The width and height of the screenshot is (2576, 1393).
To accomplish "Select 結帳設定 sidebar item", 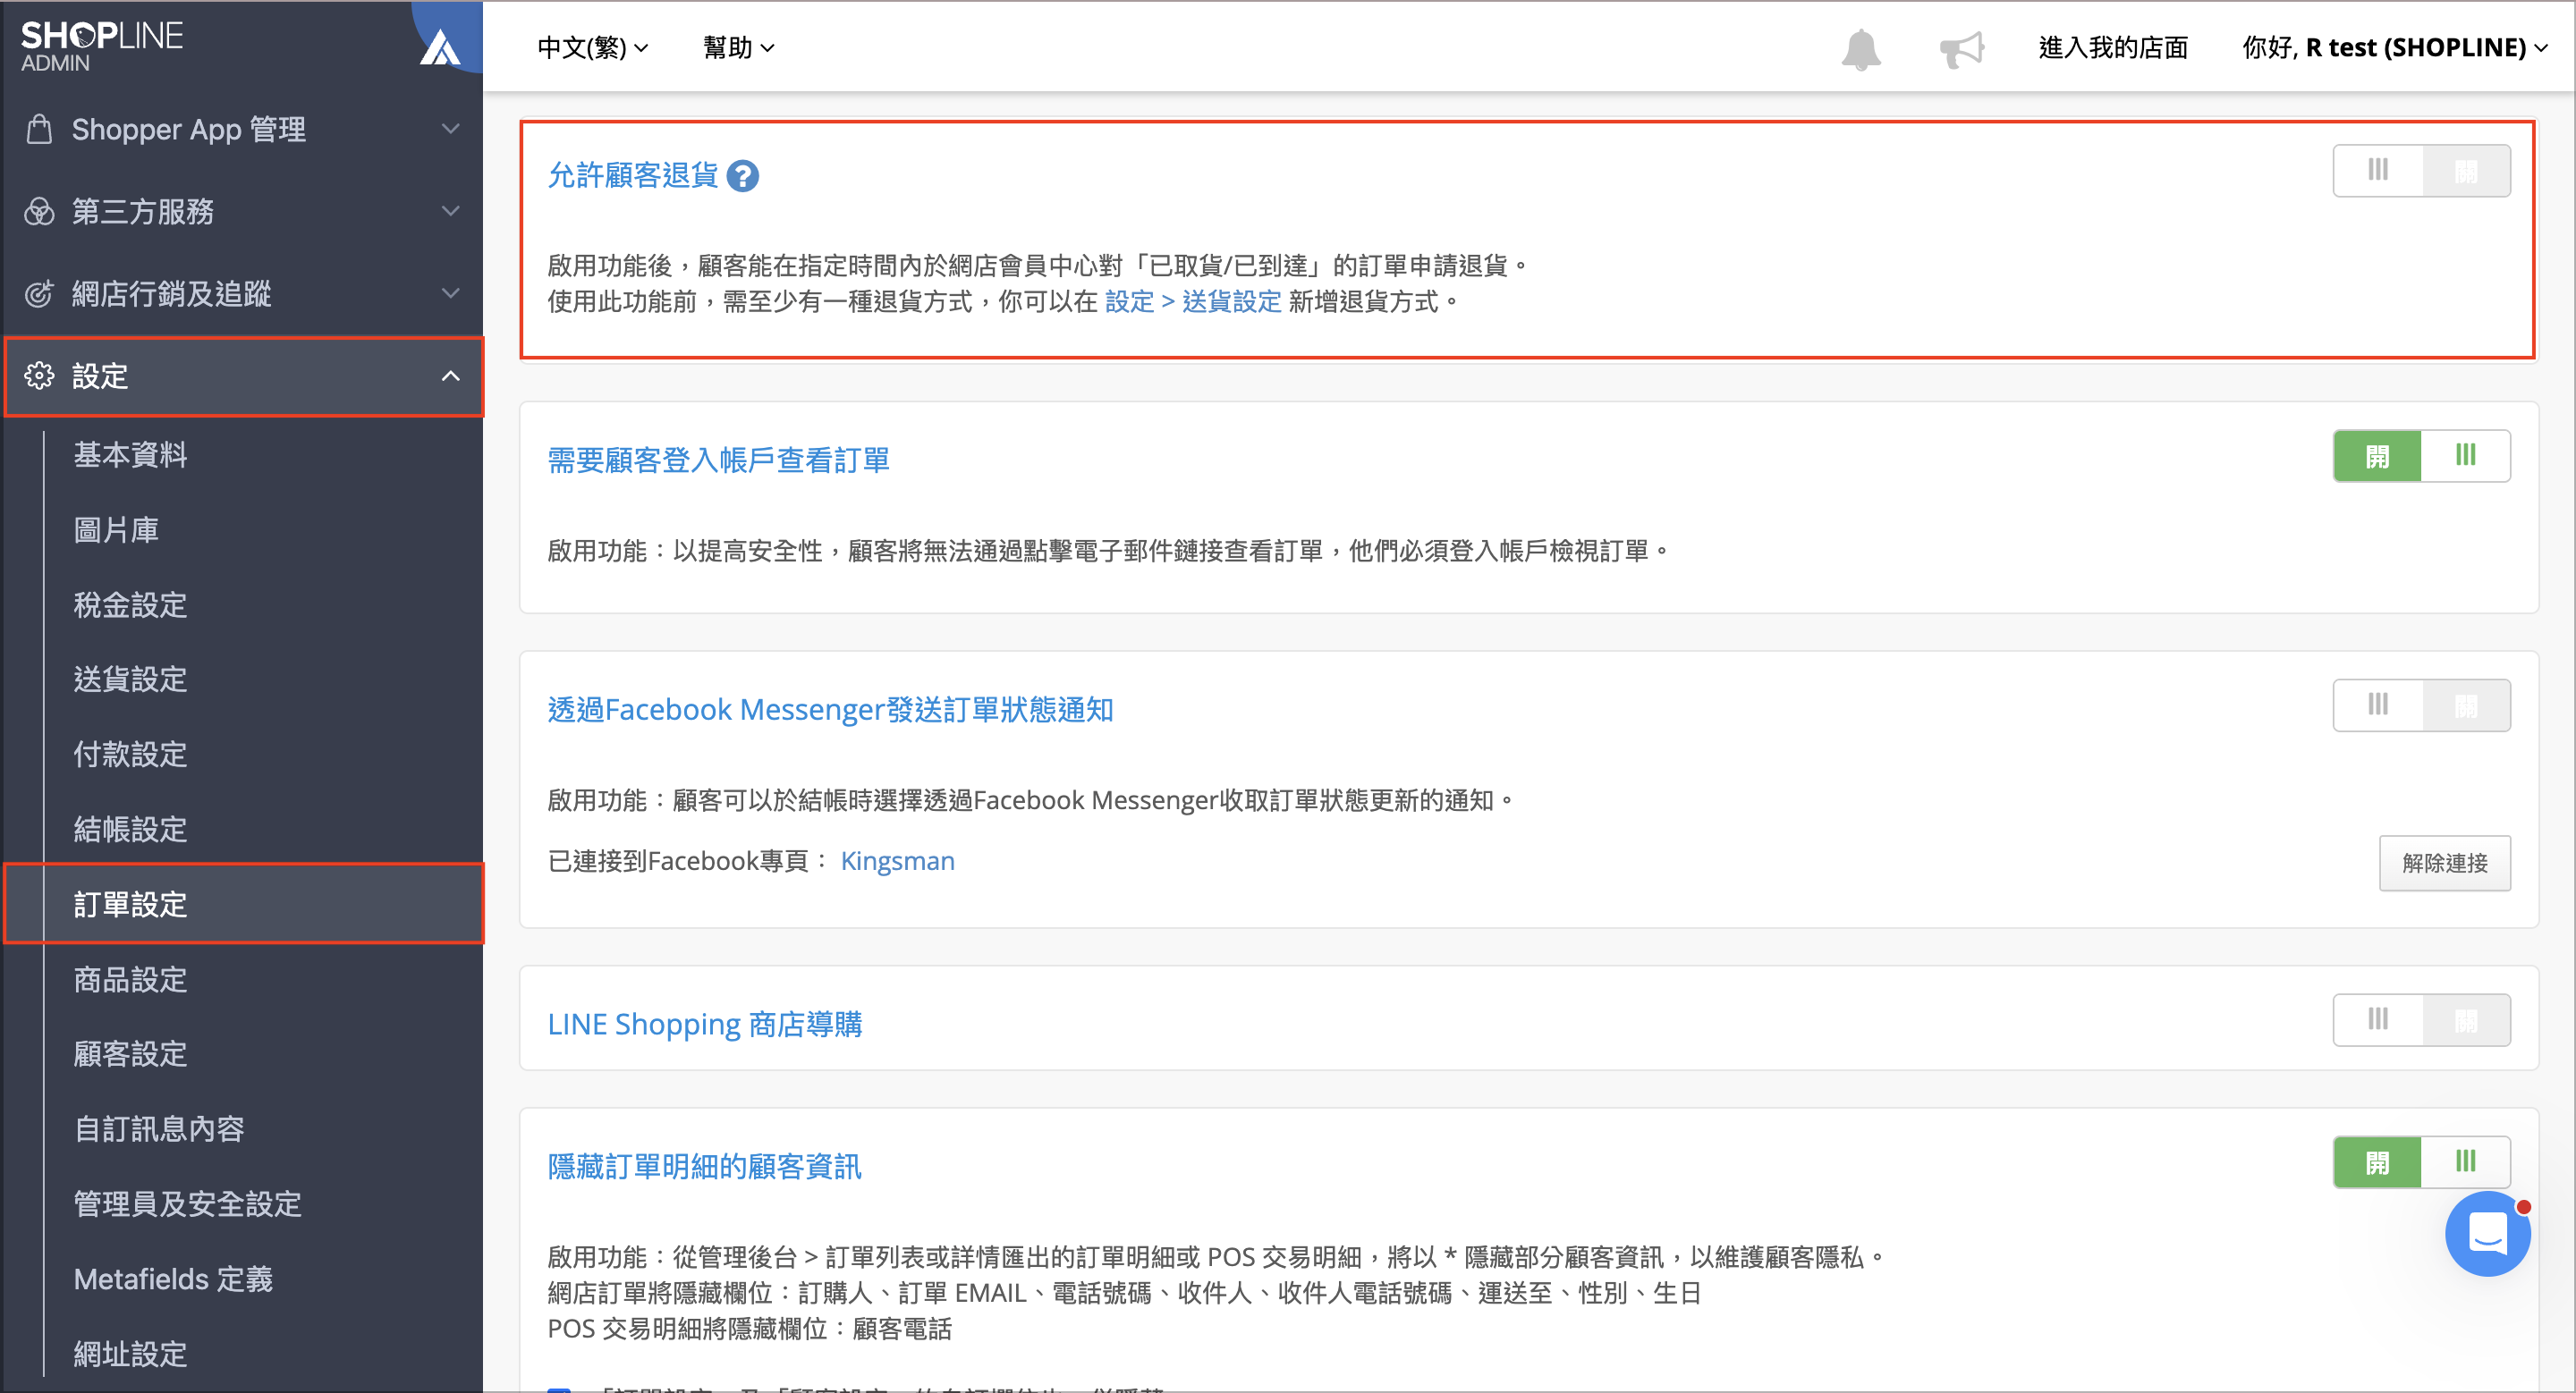I will (130, 830).
